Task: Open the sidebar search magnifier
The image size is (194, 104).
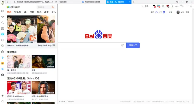Action: click(2, 23)
